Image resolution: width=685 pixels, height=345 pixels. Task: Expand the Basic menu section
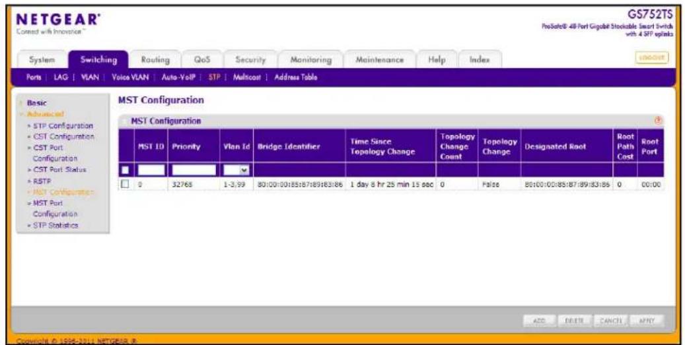[x=36, y=103]
